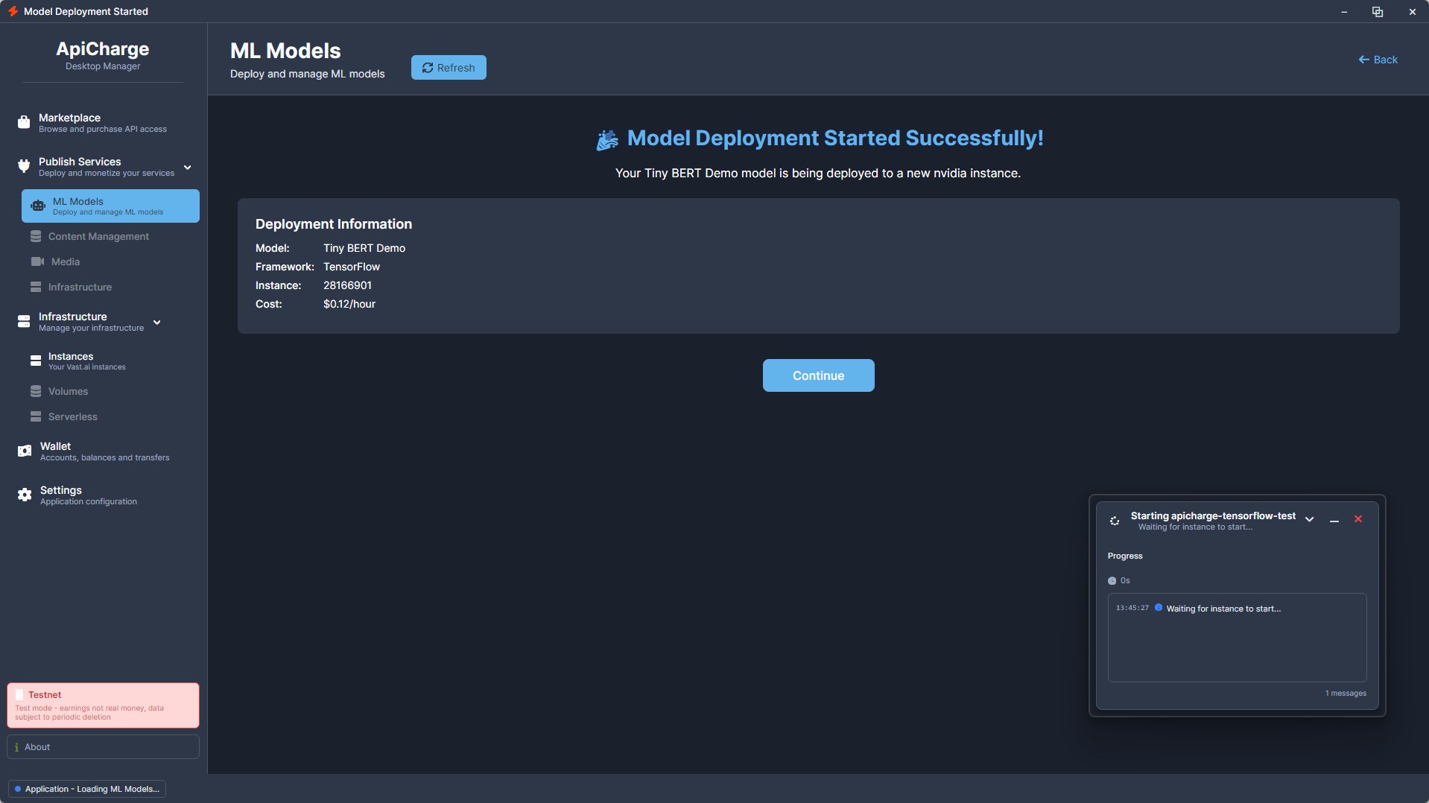
Task: Collapse the Infrastructure section chevron
Action: point(156,323)
